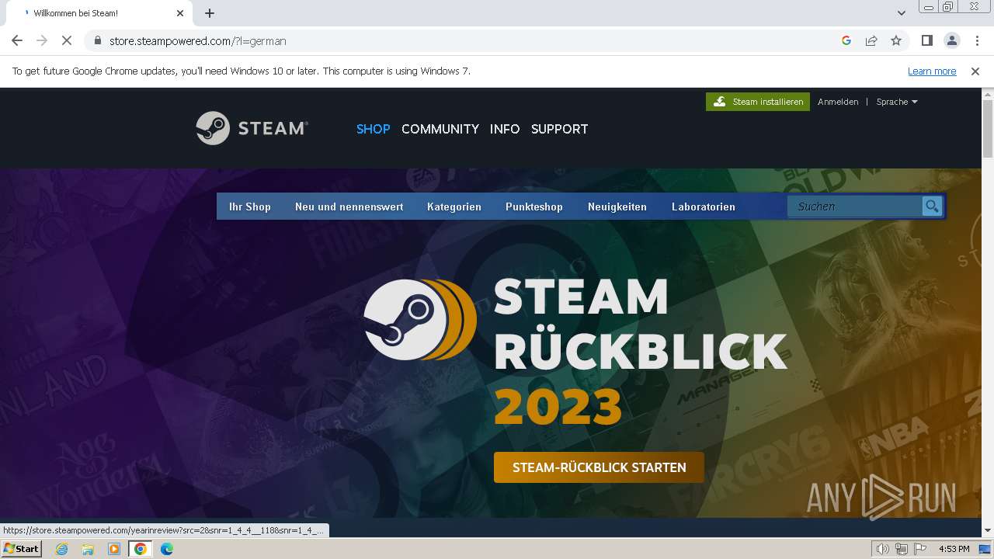
Task: Open Windows Start menu
Action: pos(21,549)
